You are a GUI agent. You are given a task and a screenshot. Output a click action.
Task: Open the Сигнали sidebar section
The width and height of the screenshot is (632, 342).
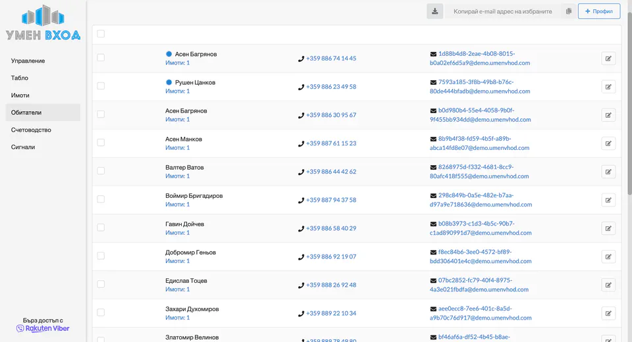(23, 147)
